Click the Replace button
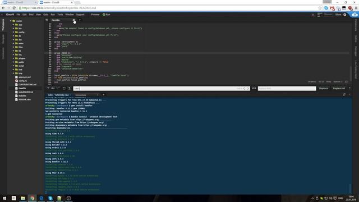This screenshot has height=202, width=359. pyautogui.click(x=324, y=89)
